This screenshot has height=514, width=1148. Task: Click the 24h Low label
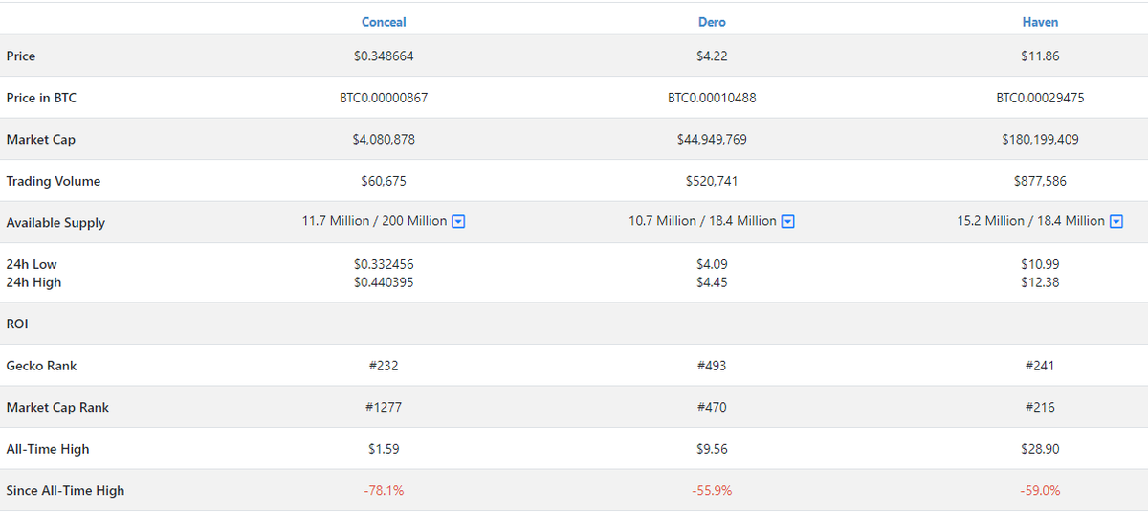coord(32,264)
